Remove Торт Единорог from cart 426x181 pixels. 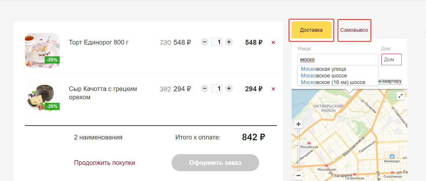[273, 42]
